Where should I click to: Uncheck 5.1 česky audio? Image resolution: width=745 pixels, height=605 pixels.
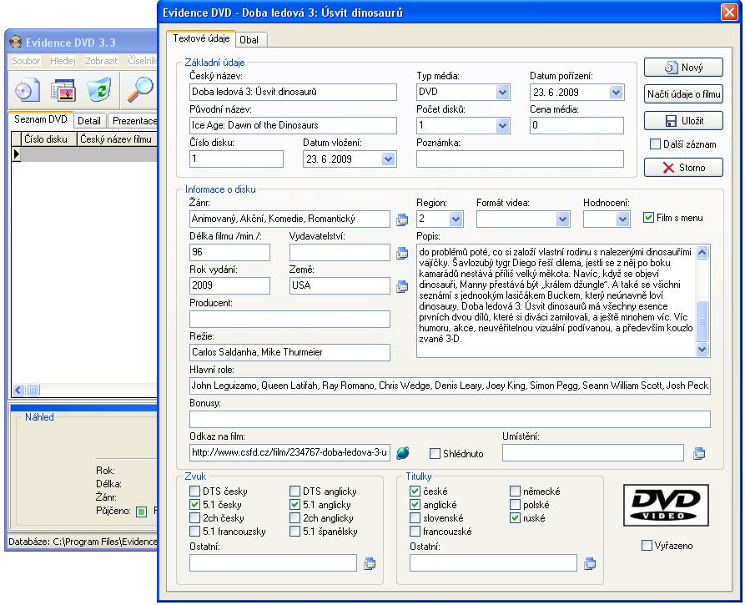(x=194, y=504)
